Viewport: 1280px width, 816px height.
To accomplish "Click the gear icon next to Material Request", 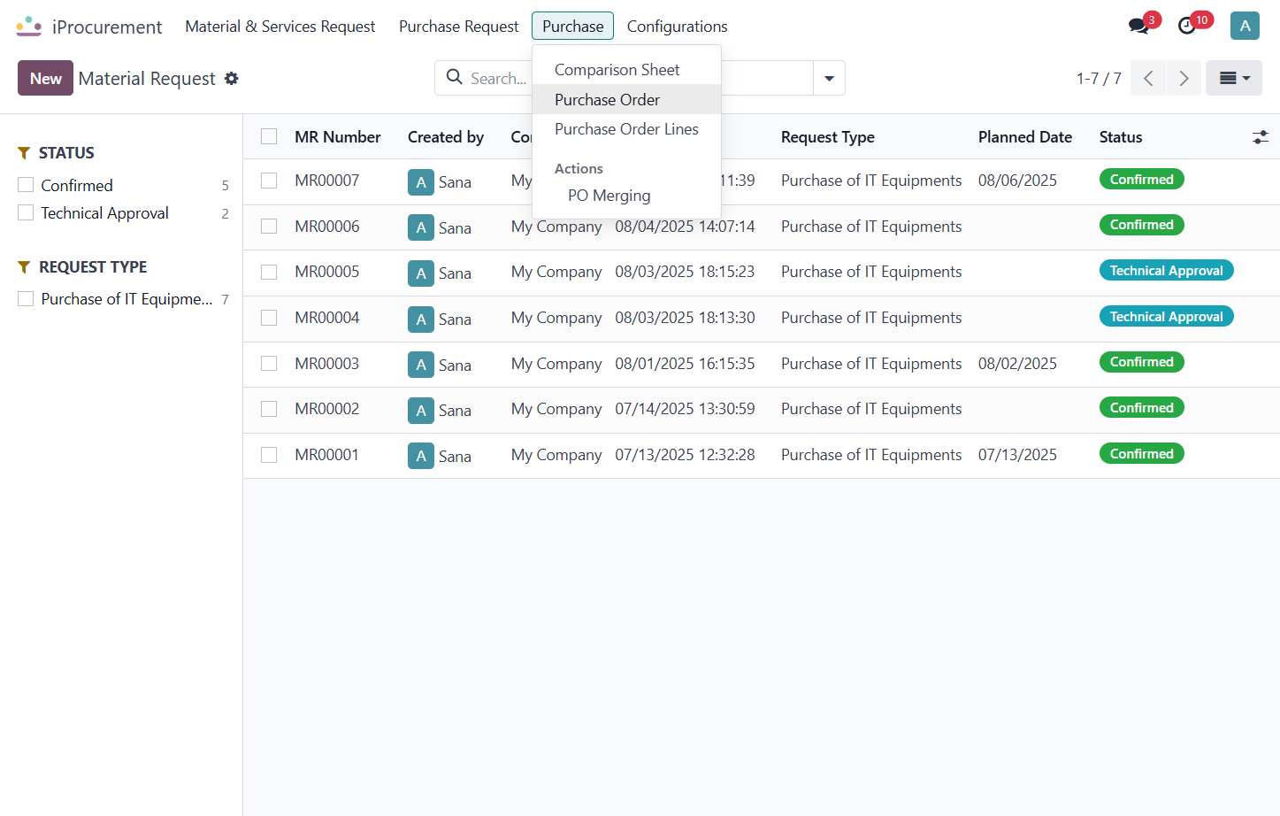I will click(x=232, y=78).
